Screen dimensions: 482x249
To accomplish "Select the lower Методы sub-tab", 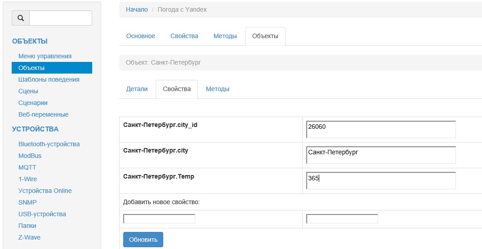I will click(218, 89).
